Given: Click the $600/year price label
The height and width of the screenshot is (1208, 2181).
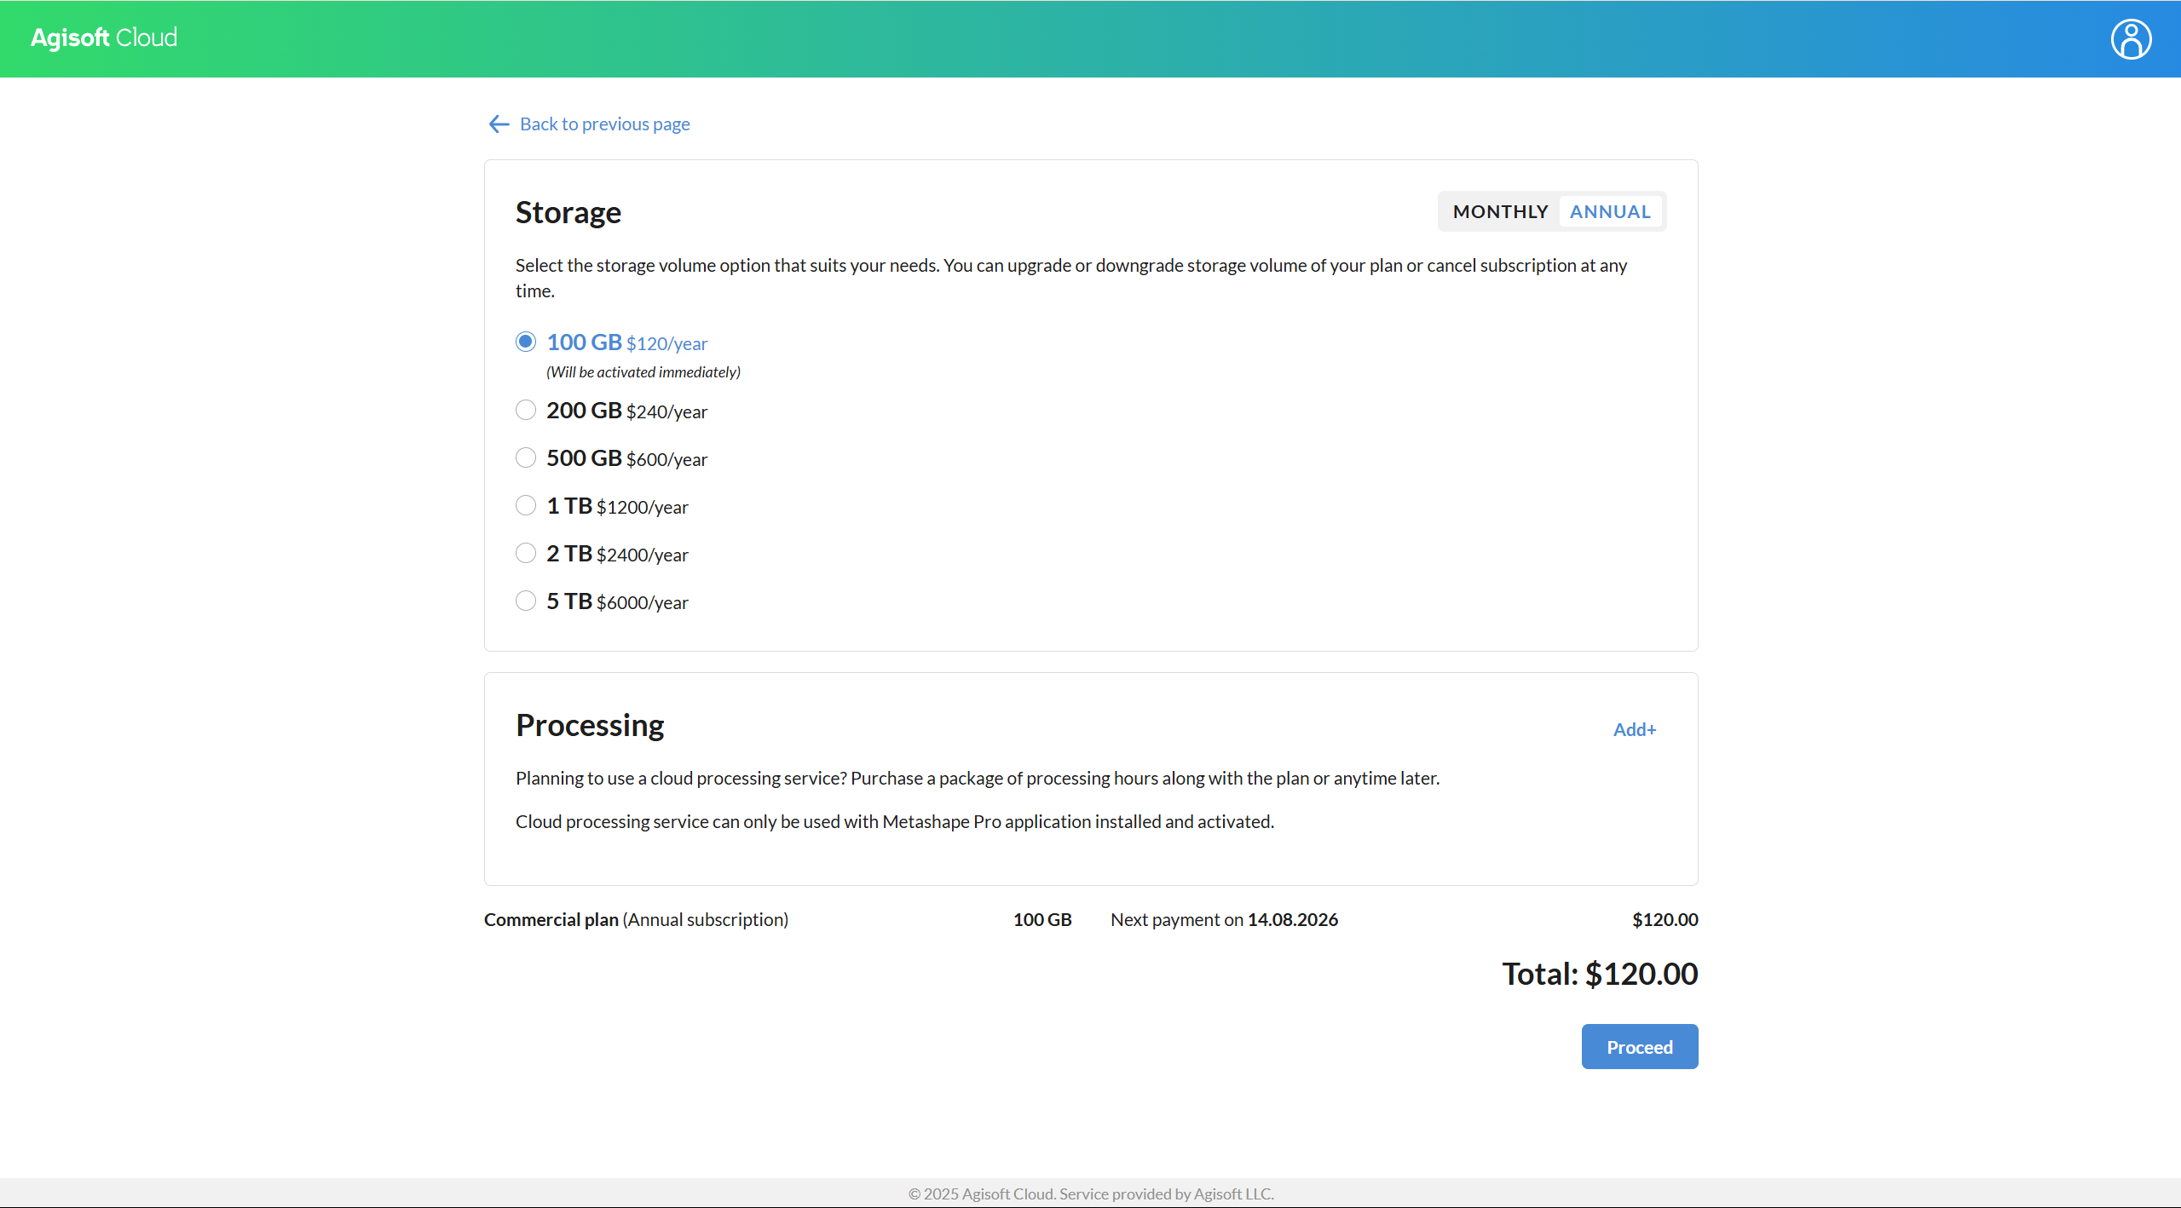Looking at the screenshot, I should click(666, 460).
